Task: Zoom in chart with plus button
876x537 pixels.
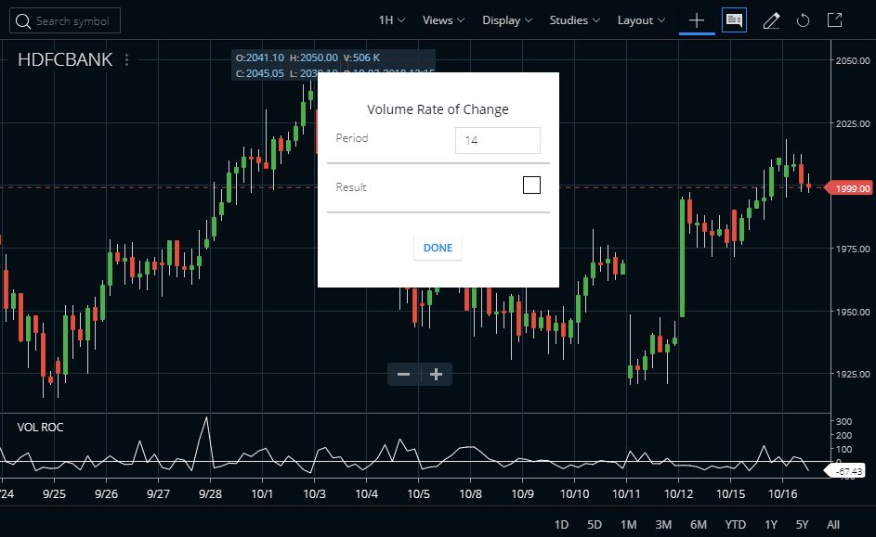Action: [437, 374]
